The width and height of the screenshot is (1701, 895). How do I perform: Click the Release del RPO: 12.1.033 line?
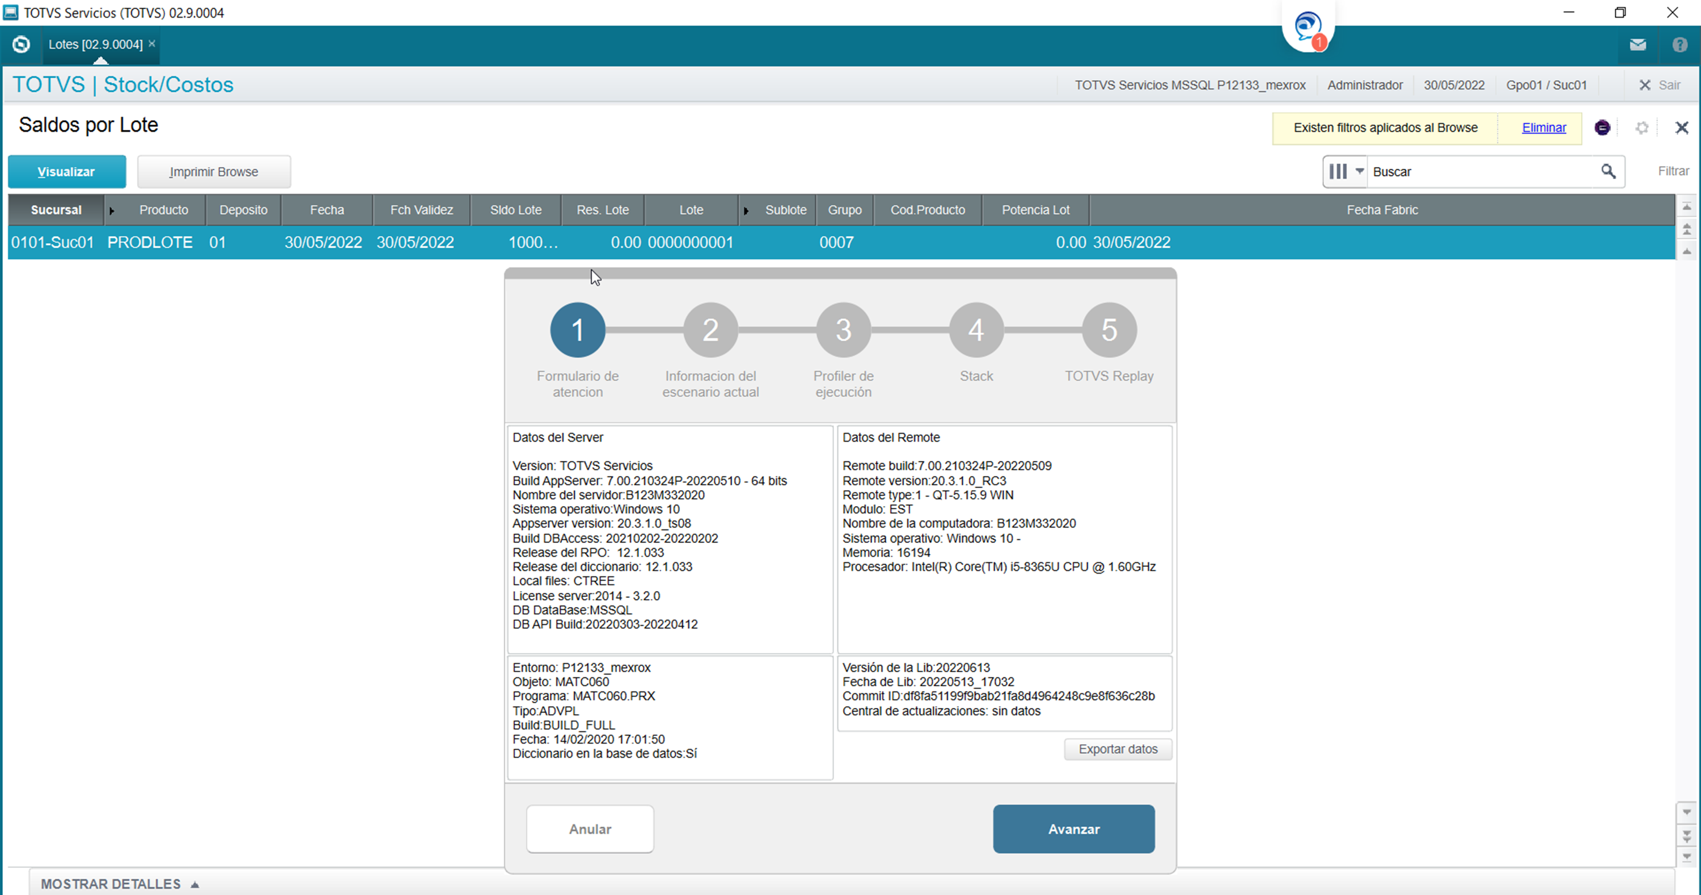click(589, 553)
